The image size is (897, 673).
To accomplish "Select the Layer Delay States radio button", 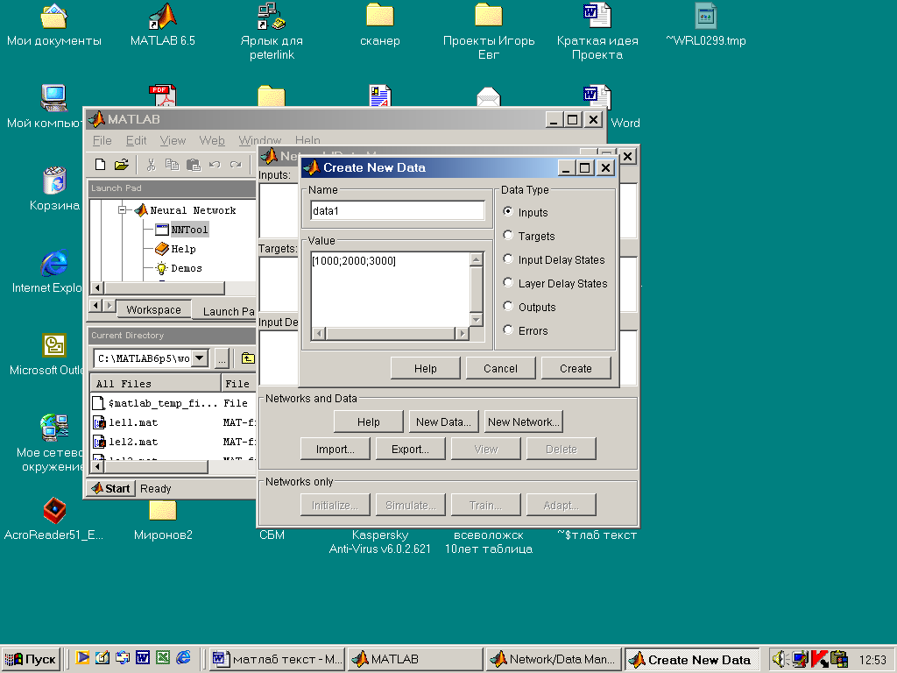I will click(x=507, y=282).
